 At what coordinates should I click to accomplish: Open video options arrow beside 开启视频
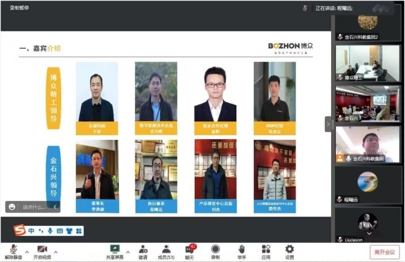[x=56, y=252]
